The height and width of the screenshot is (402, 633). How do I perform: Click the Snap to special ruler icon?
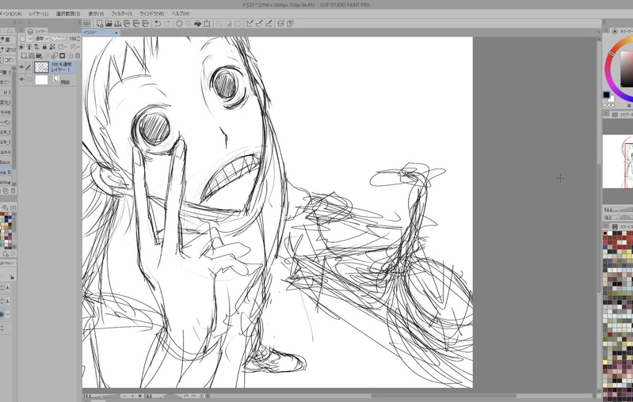pyautogui.click(x=259, y=24)
